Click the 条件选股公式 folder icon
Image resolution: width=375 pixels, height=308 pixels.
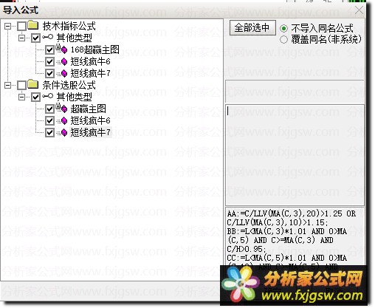click(x=33, y=84)
